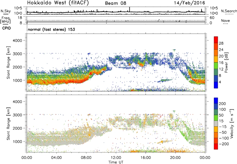This screenshot has width=237, height=164.
Task: Click the 'Slant Range [km]' label of velocity panel
Action: (8, 124)
